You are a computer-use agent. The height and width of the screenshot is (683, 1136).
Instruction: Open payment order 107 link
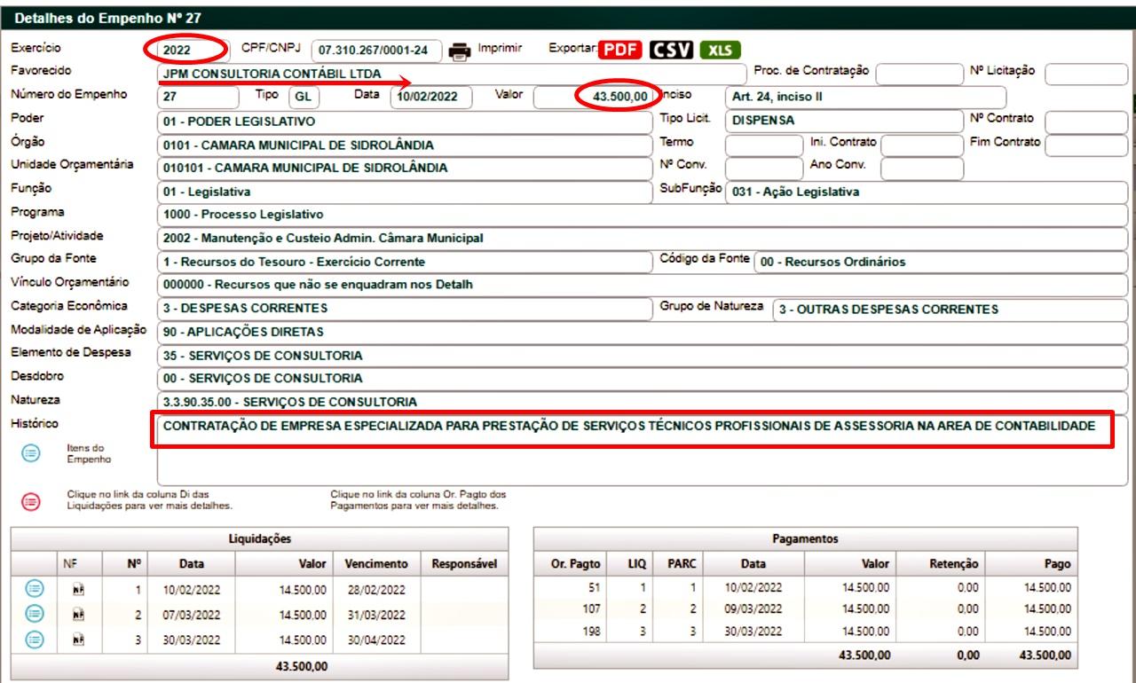click(589, 609)
